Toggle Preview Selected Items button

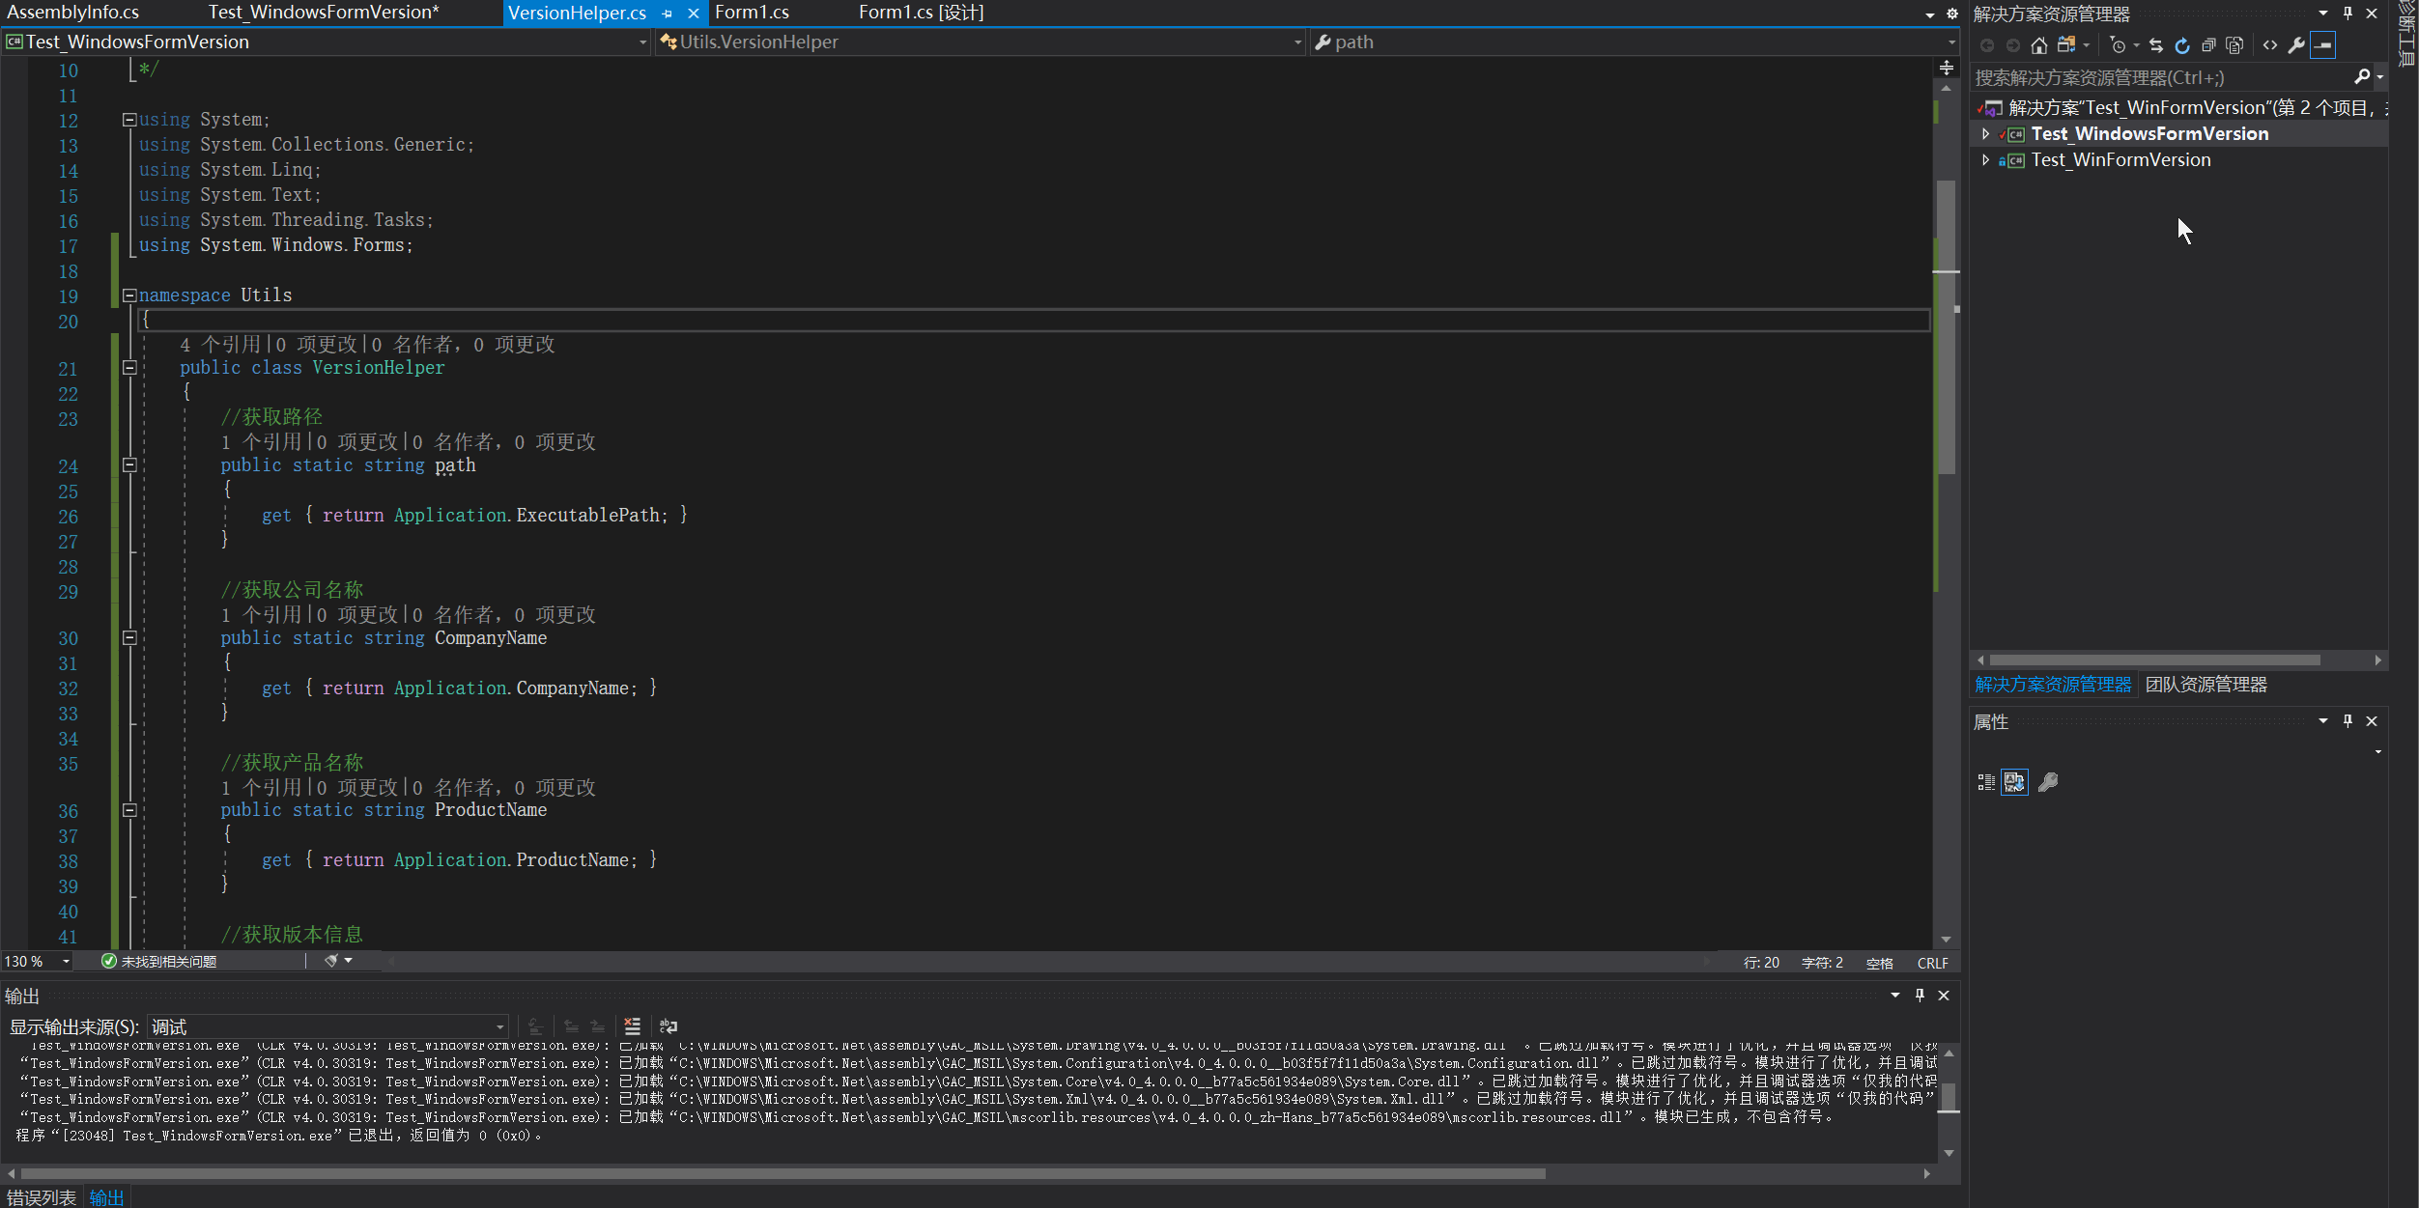coord(2323,45)
